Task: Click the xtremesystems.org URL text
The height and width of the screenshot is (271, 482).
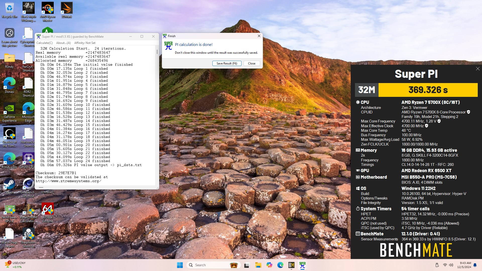Action: tap(69, 181)
